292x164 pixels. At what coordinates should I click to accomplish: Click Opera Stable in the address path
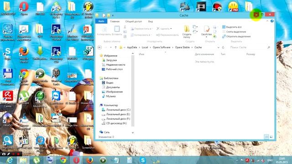click(182, 47)
